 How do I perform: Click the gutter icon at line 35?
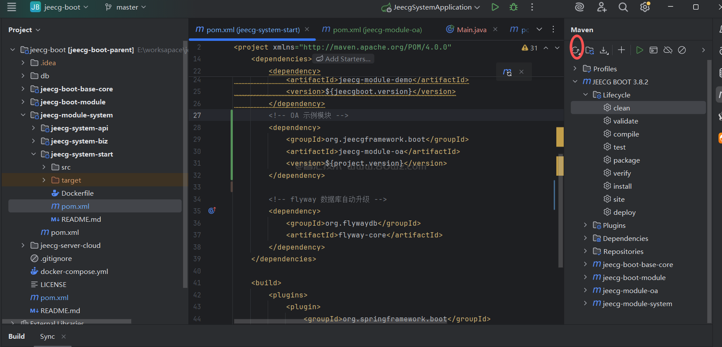(x=212, y=211)
